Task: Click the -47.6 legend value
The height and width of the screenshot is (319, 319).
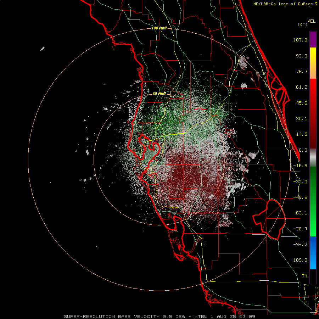Action: (x=300, y=197)
